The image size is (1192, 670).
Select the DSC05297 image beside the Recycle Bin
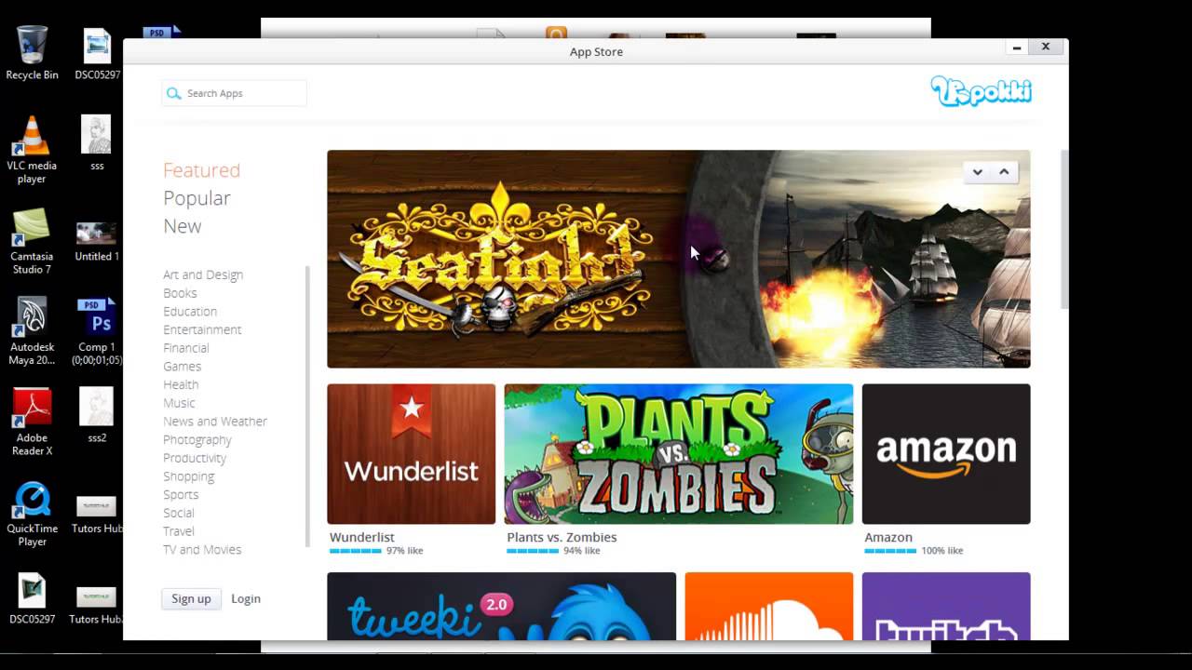(x=97, y=54)
